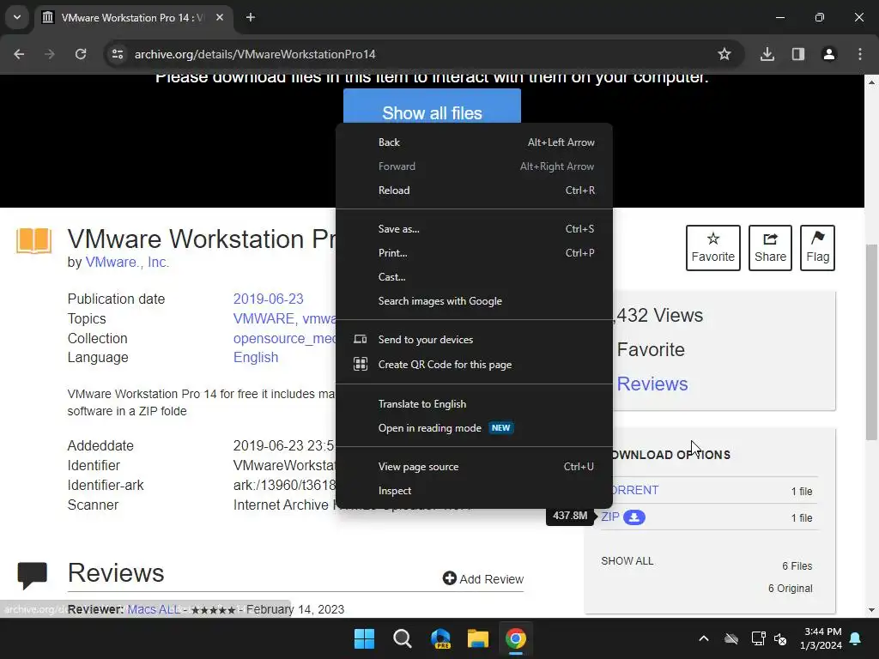Click page scrollbar thumb
This screenshot has height=659, width=879.
pos(871,342)
